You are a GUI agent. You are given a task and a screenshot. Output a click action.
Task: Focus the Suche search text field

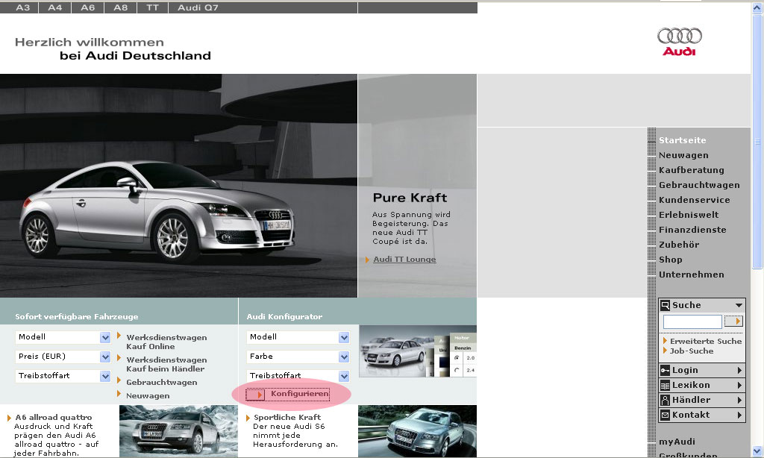pos(692,321)
